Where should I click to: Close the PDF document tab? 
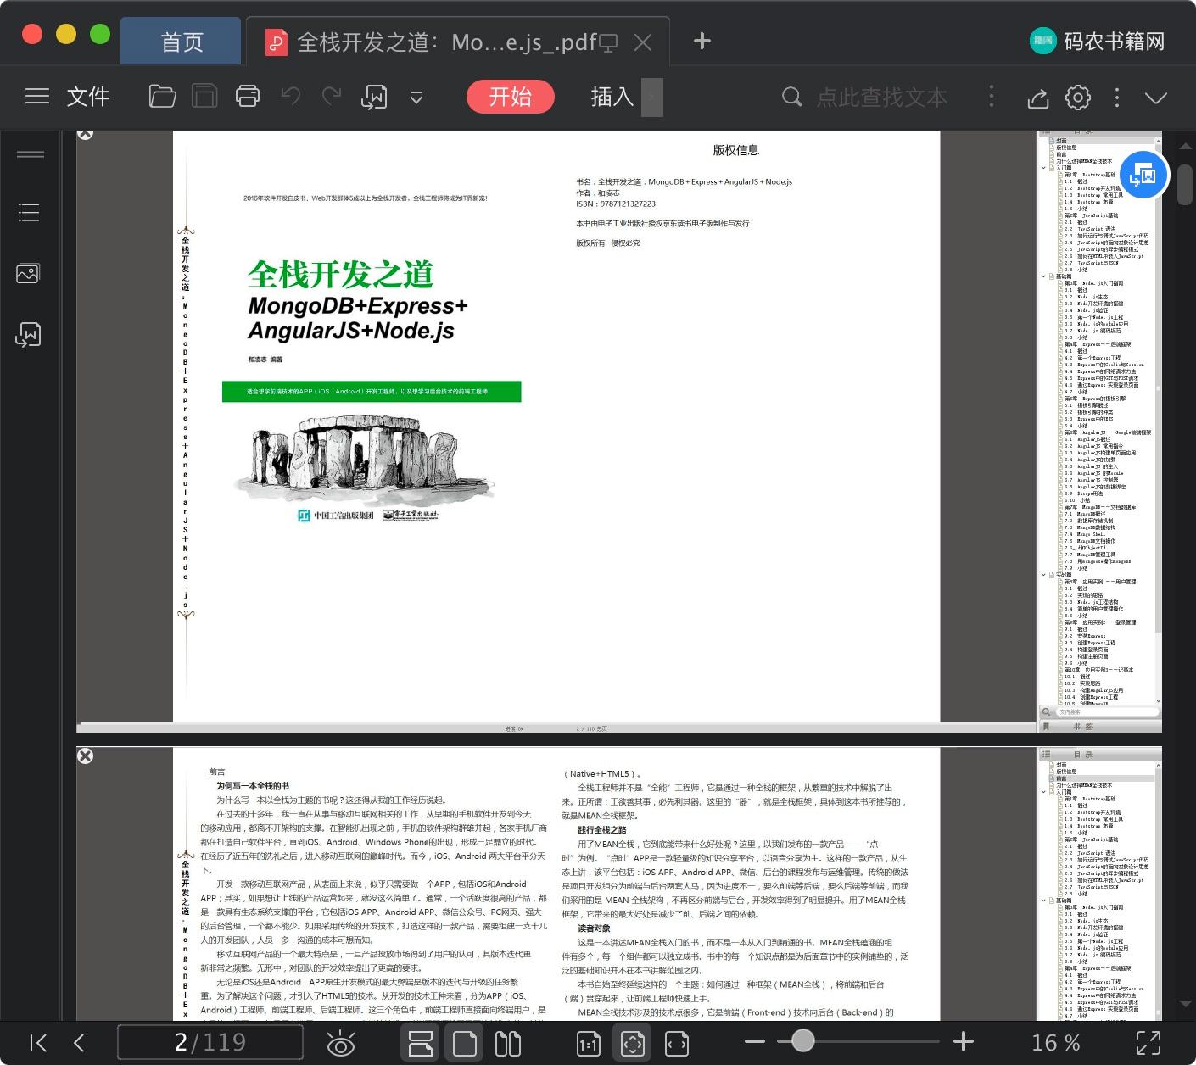click(643, 42)
